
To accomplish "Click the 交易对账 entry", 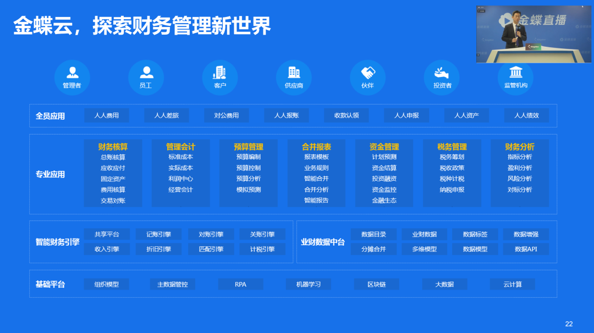I will pos(113,201).
